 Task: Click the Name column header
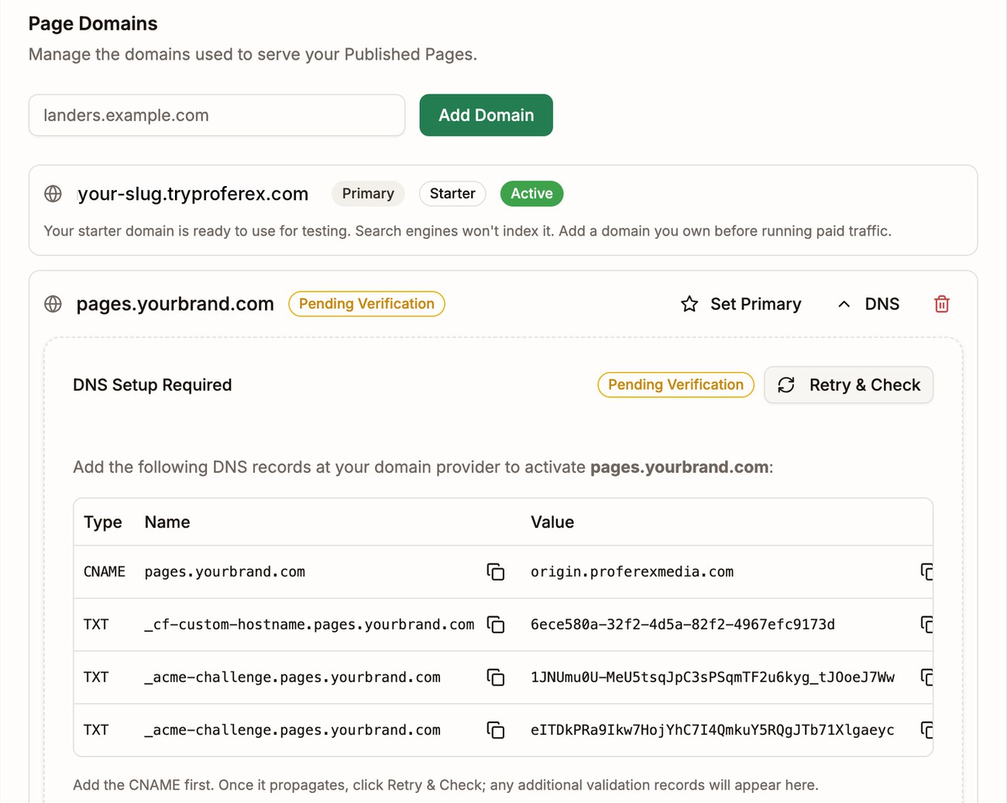pos(167,522)
